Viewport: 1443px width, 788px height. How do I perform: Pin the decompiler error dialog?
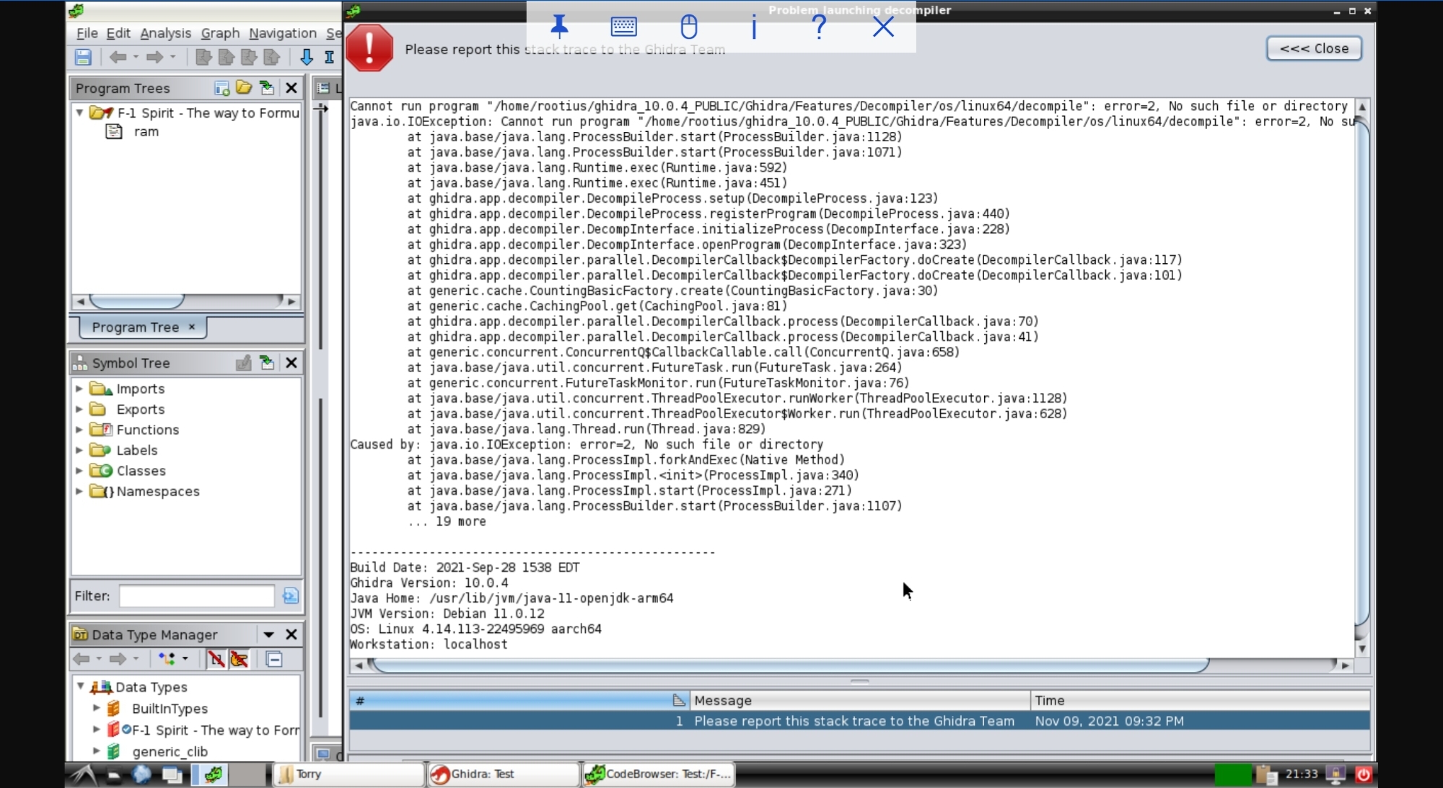560,26
